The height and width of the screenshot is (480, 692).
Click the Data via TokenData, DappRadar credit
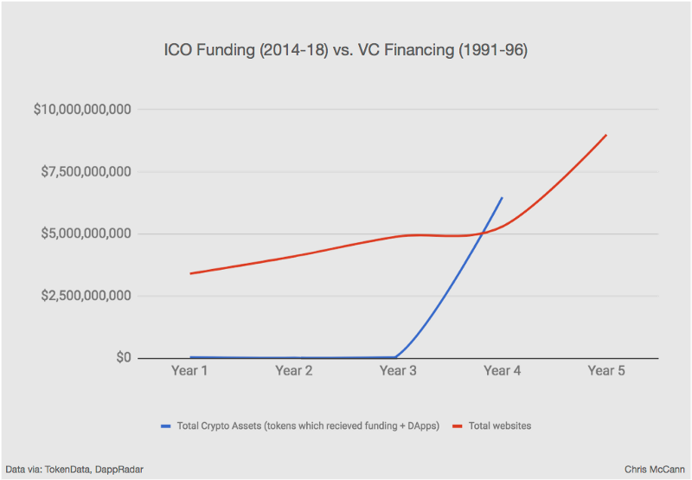pos(74,470)
